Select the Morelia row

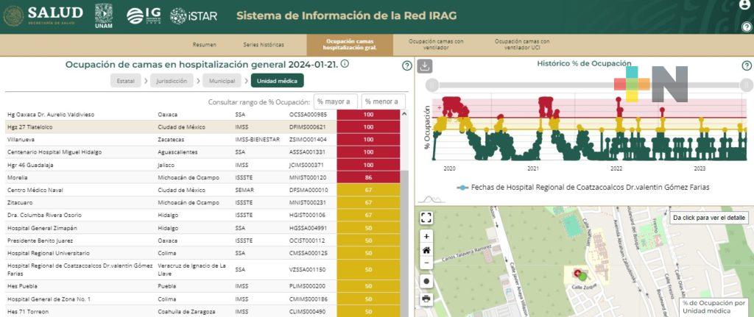(x=203, y=177)
